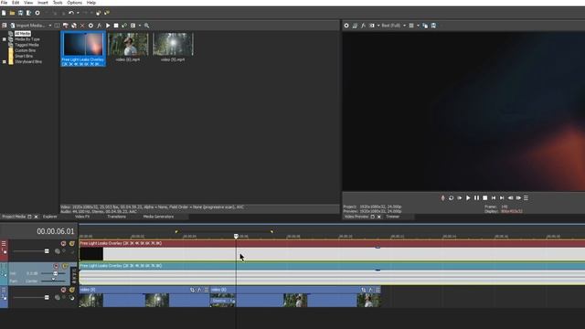Click the overlays grid icon above preview
The height and width of the screenshot is (329, 585).
point(411,26)
